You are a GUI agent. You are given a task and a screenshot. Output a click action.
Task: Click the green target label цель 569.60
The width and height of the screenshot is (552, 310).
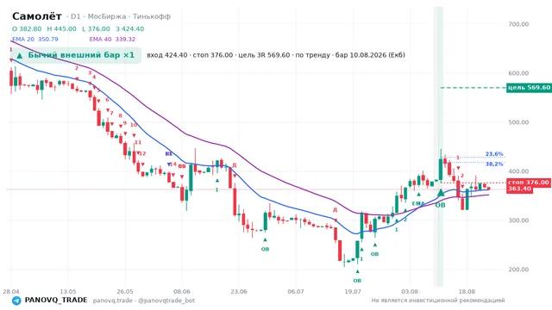pos(529,88)
